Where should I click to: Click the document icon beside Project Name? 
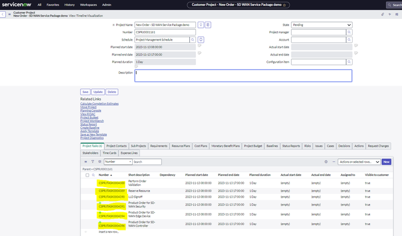coord(208,25)
